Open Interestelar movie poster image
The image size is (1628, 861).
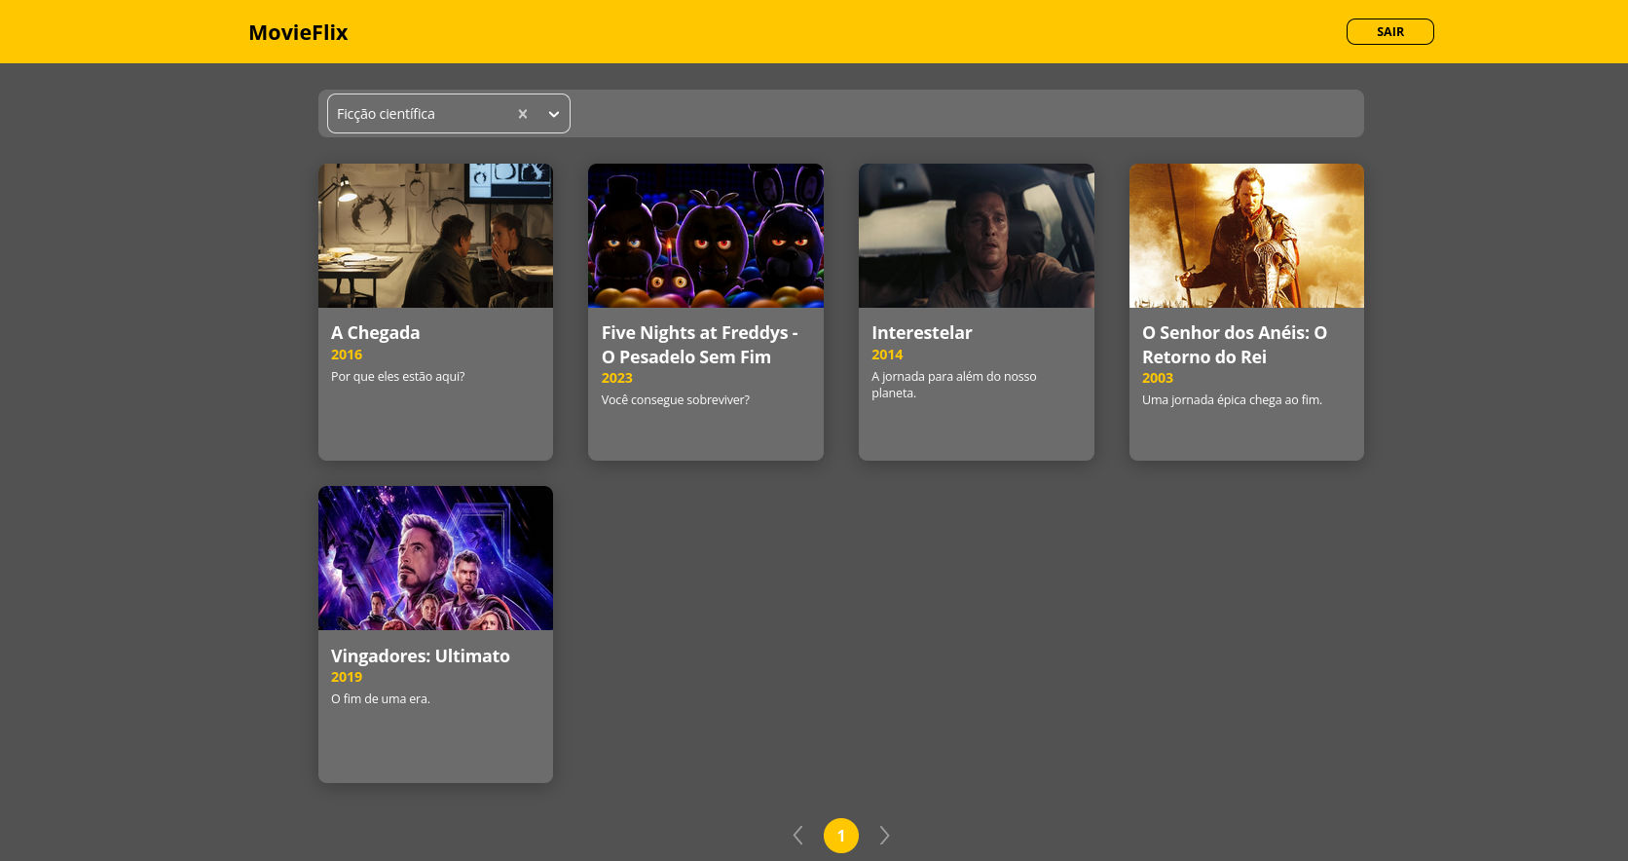click(977, 236)
